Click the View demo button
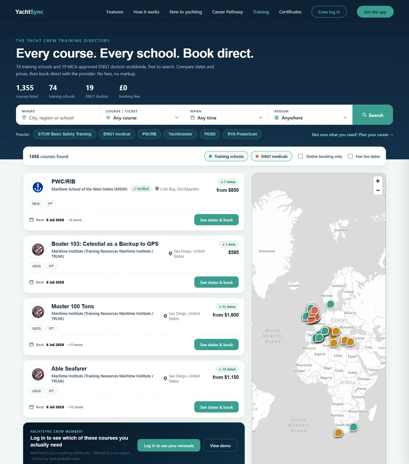409x464 pixels. (220, 445)
